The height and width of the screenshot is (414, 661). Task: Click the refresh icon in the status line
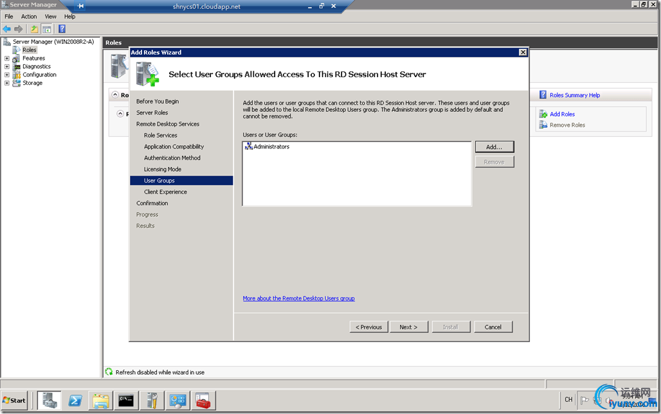(x=109, y=372)
